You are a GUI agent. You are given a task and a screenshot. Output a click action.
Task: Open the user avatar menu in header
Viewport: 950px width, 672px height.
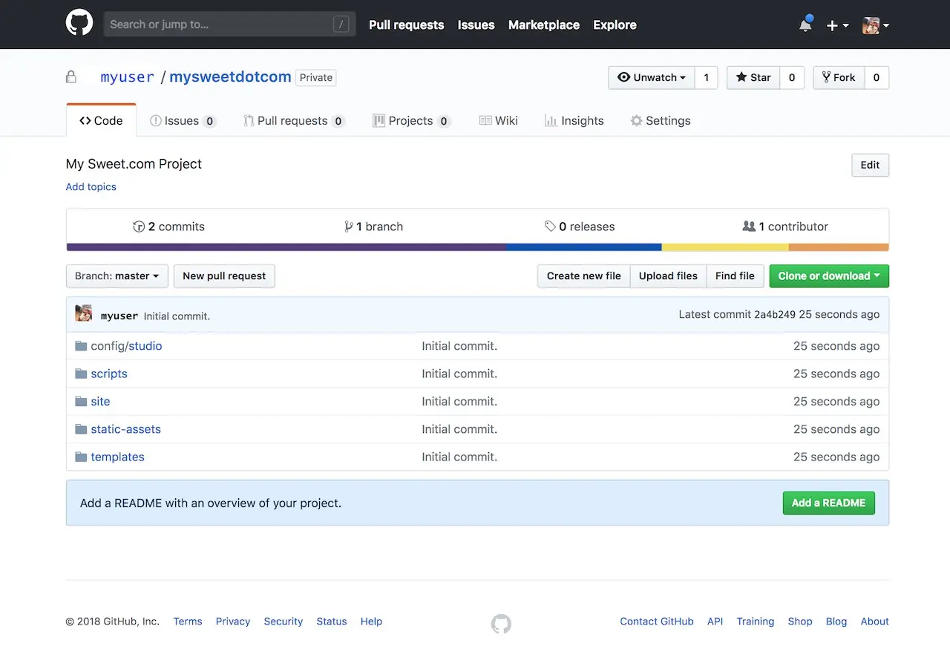click(x=876, y=25)
